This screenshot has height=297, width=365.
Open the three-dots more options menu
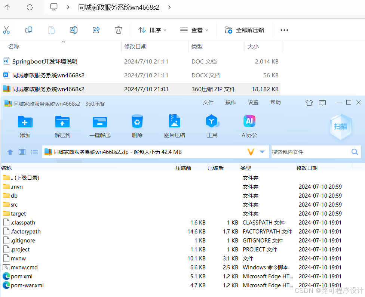284,30
